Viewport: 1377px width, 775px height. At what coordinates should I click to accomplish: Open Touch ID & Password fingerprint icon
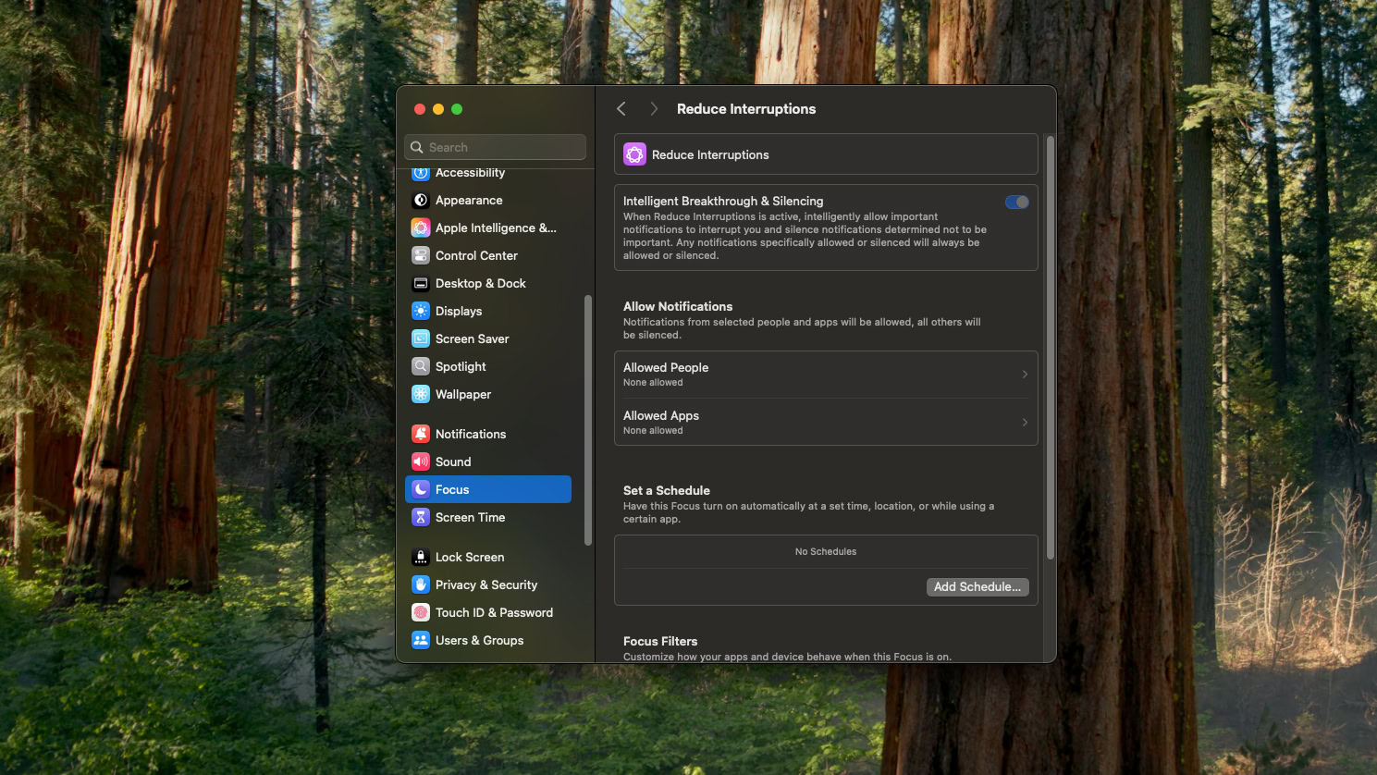click(x=421, y=612)
